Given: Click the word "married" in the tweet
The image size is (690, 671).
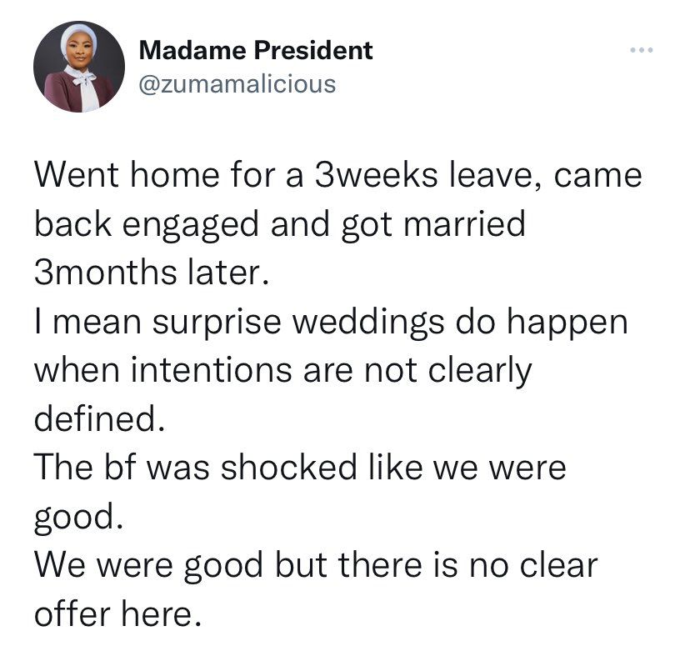Looking at the screenshot, I should point(464,223).
